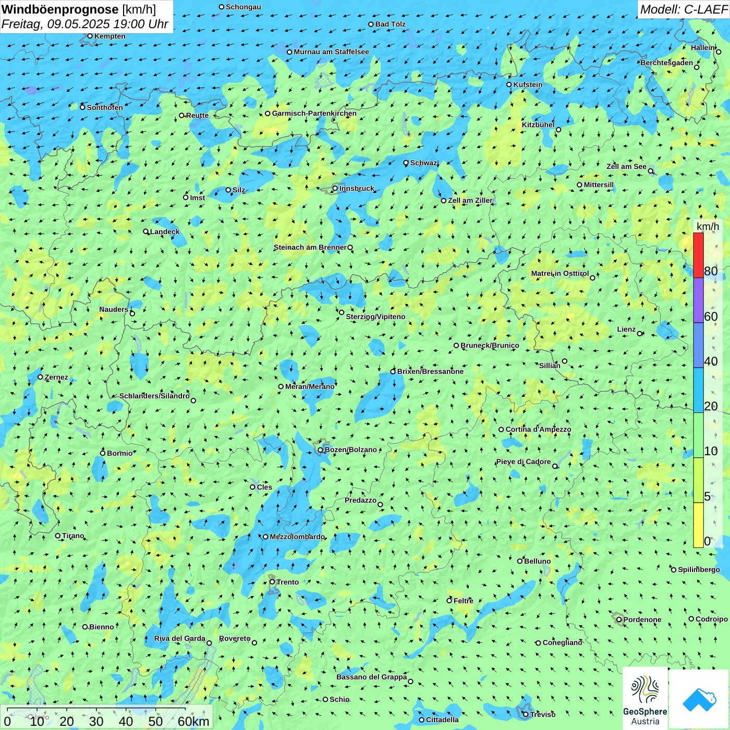This screenshot has width=730, height=730.
Task: Click the Innsbruck city label
Action: 357,188
